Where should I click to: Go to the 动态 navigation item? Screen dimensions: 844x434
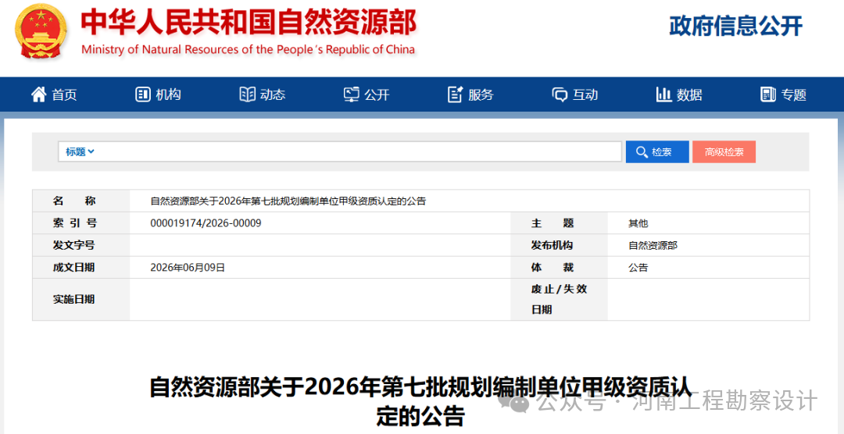click(x=263, y=94)
